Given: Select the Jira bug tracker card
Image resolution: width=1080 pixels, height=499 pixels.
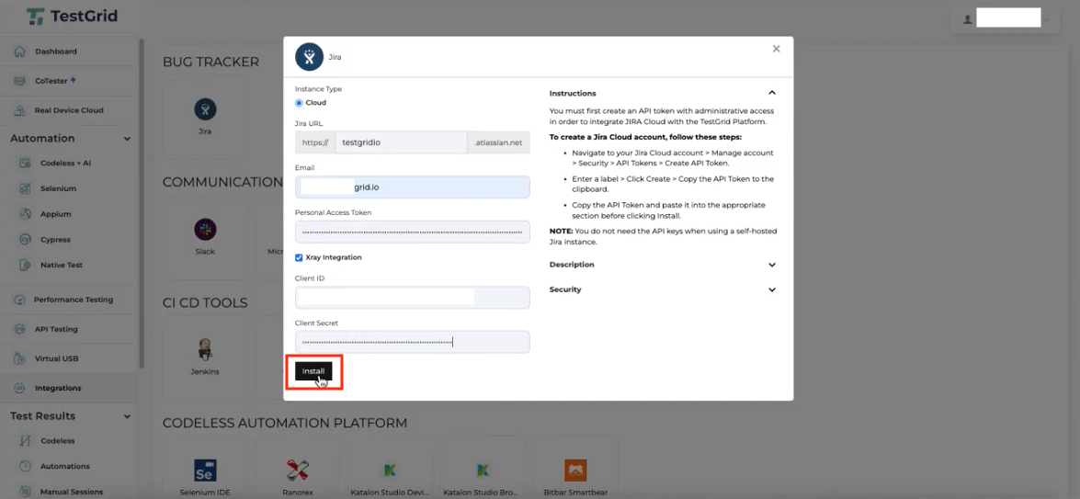Looking at the screenshot, I should coord(205,117).
